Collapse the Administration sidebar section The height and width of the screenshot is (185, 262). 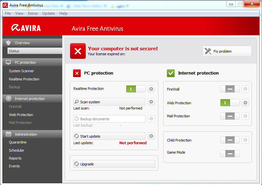pos(32,134)
